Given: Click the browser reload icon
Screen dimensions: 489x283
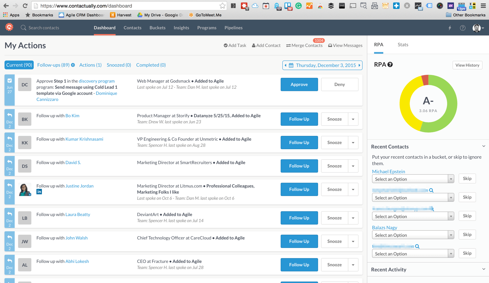Looking at the screenshot, I should pos(25,6).
